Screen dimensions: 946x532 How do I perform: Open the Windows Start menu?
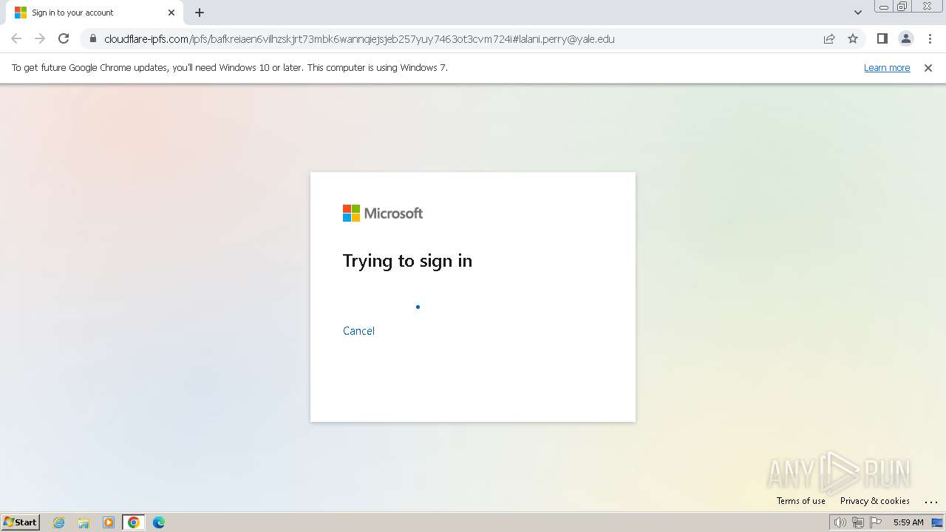click(20, 522)
